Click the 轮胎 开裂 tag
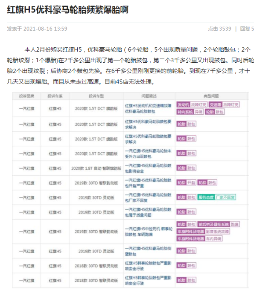254x290 pixels. click(x=186, y=183)
